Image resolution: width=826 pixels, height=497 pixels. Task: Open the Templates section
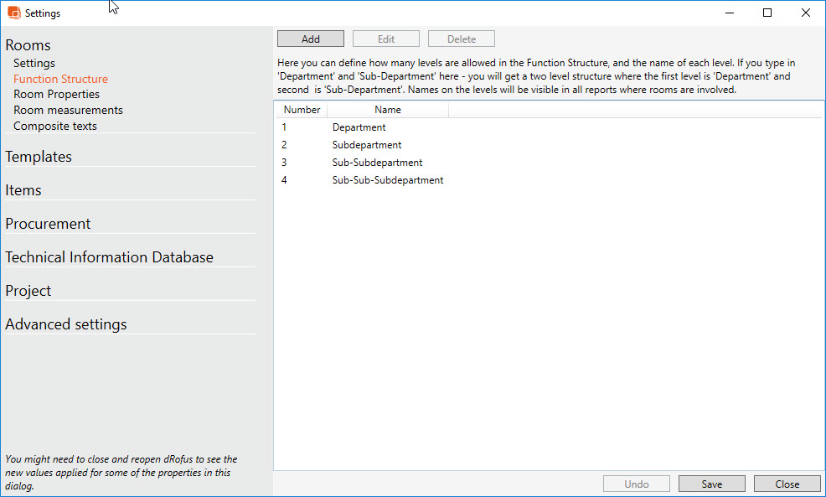[39, 157]
